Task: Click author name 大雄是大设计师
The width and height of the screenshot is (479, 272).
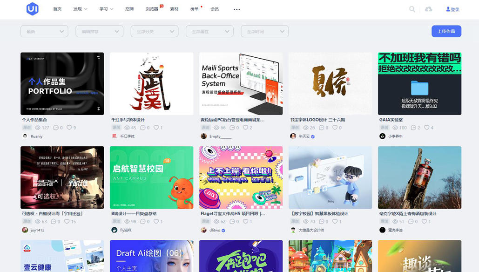Action: click(x=311, y=230)
